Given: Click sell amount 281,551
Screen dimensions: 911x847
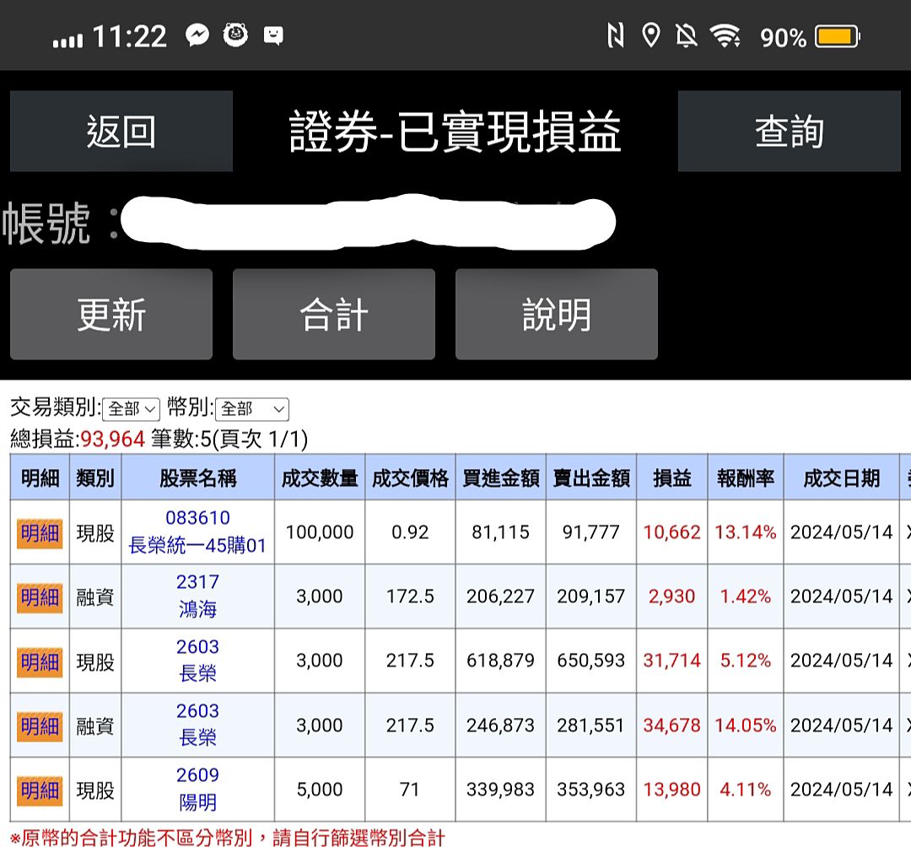Looking at the screenshot, I should coord(590,725).
